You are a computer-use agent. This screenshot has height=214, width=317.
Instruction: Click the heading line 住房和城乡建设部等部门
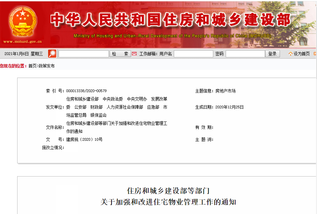(x=168, y=191)
